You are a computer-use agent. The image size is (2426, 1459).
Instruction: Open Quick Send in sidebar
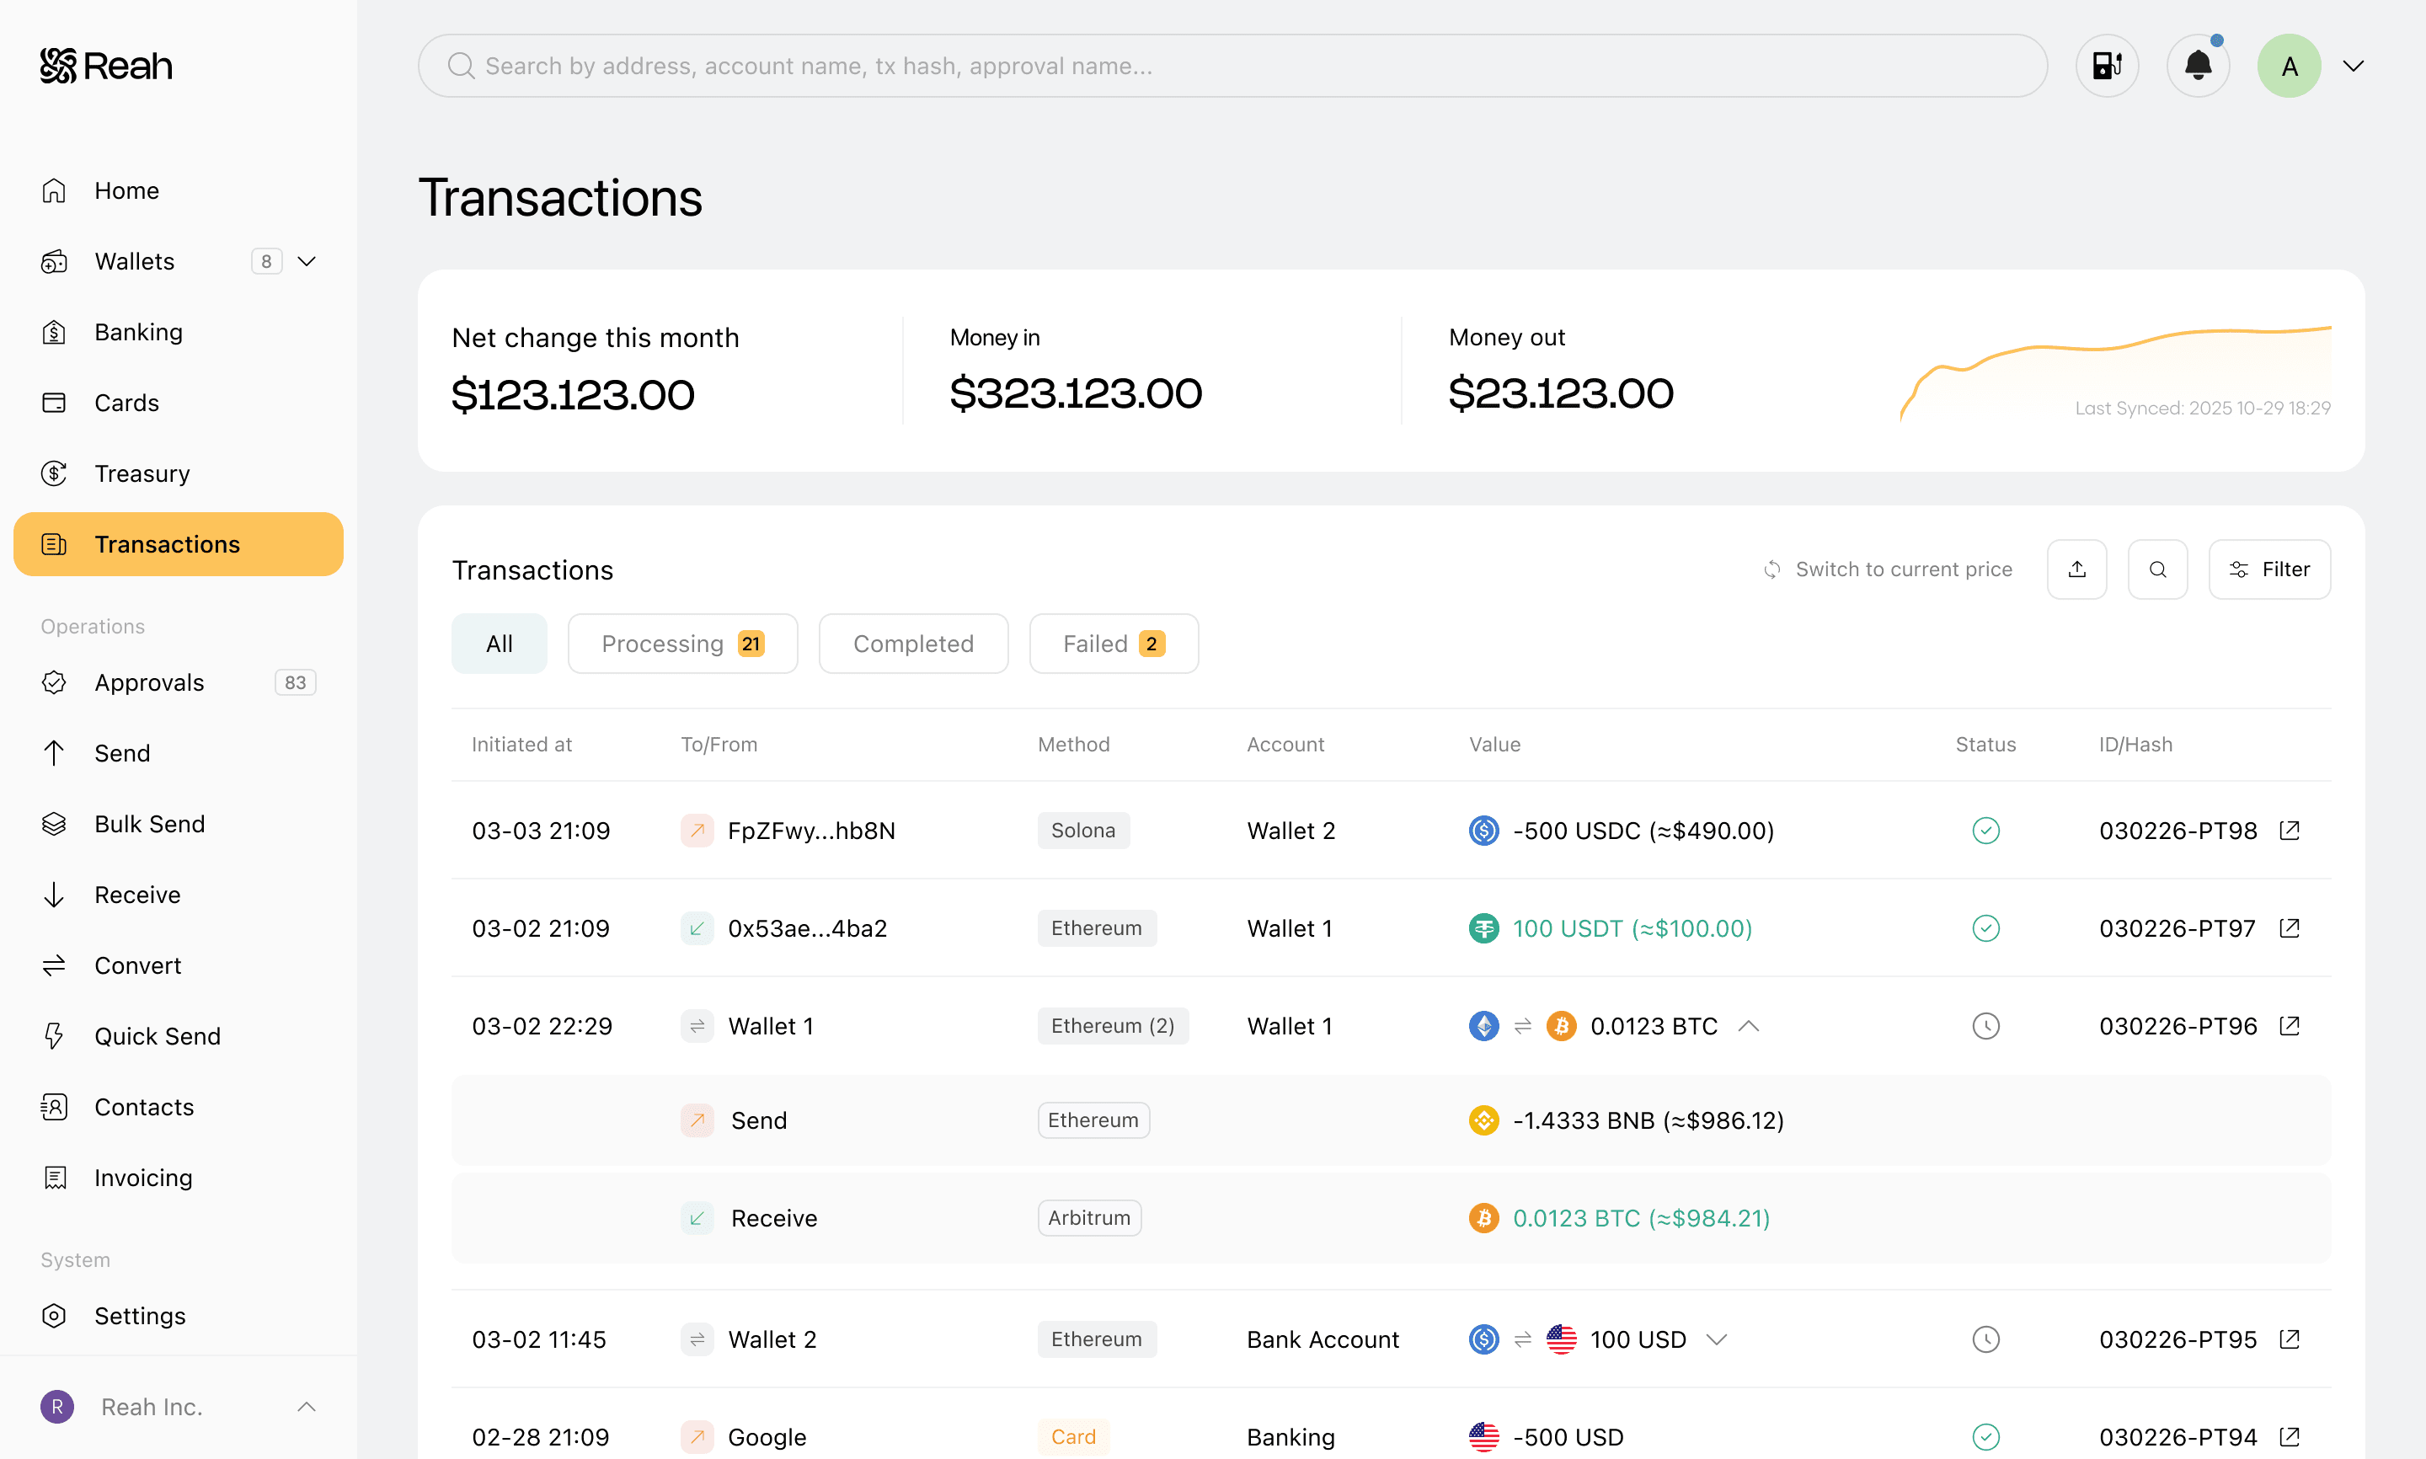(158, 1036)
